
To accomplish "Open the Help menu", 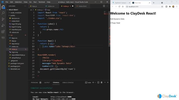I will 48,2.
